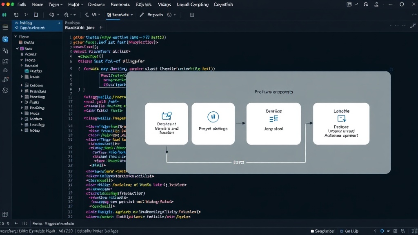Click the blue circle status bar indicator

tap(382, 231)
